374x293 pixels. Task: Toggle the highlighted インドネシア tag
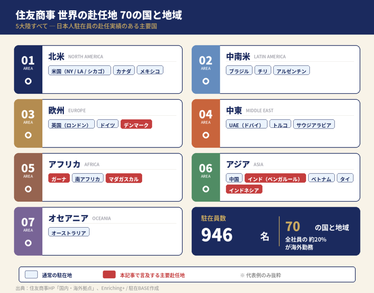click(244, 190)
